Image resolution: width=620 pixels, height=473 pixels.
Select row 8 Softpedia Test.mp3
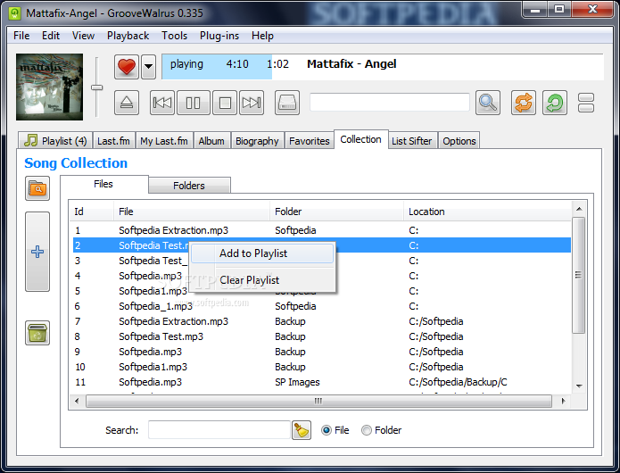pos(322,336)
